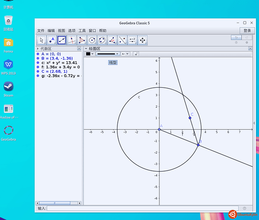Click the 登录 sign-in button

[247, 31]
